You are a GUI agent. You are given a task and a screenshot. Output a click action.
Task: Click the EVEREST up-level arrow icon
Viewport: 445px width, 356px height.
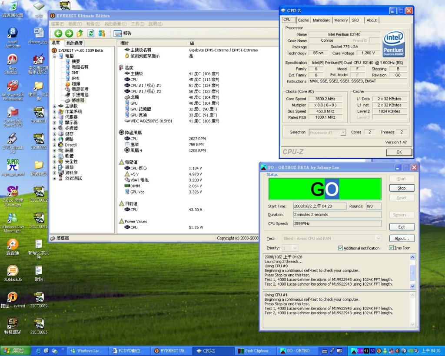[80, 33]
